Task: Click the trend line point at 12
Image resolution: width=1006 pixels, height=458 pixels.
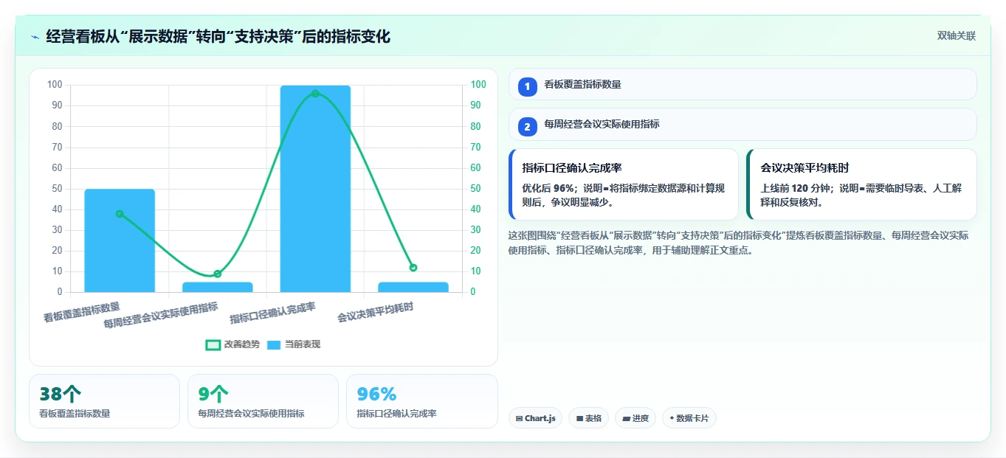Action: click(x=413, y=268)
